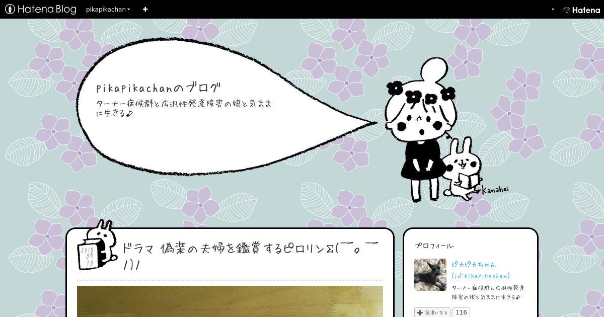Open the Hatena portal logo link

[x=581, y=10]
